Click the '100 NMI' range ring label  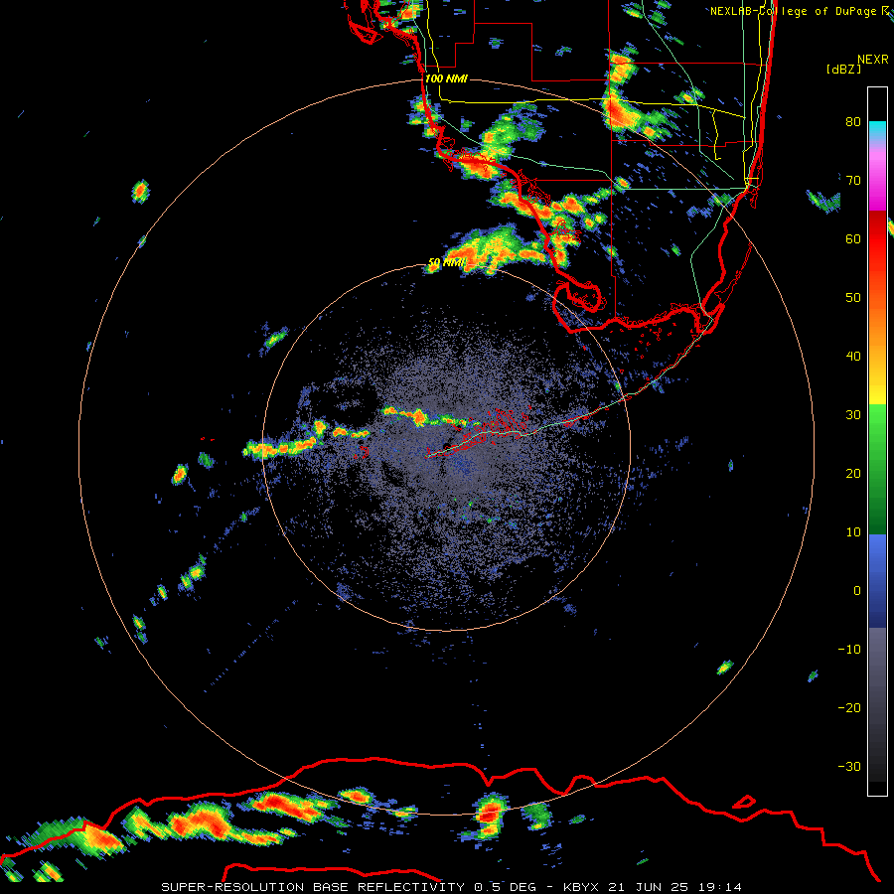446,78
